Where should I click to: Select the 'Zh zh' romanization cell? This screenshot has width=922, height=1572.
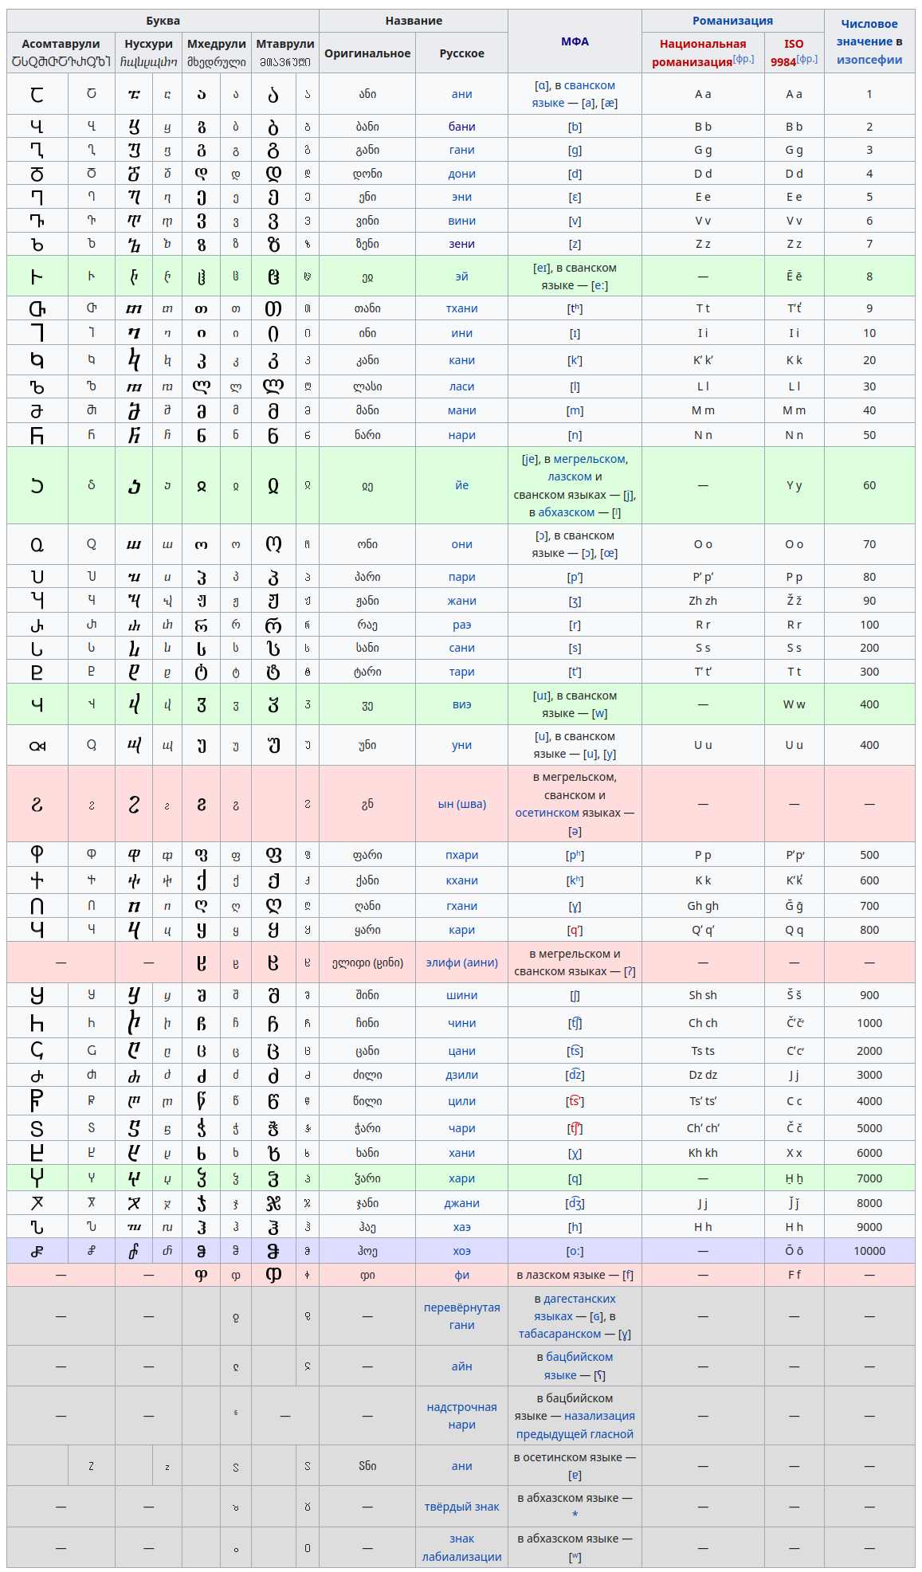[703, 601]
